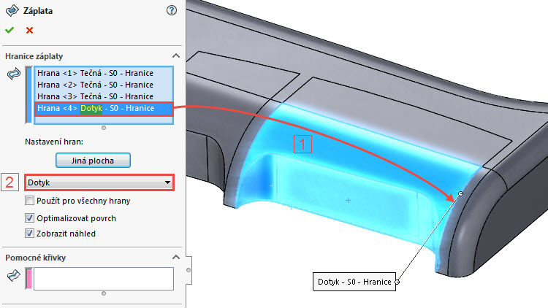Click the Jiná plocha button

(93, 161)
